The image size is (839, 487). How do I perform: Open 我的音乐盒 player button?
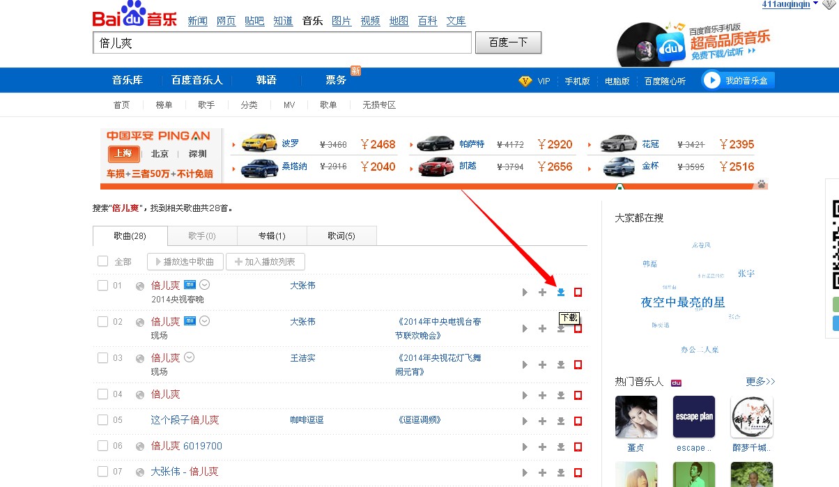click(x=738, y=80)
